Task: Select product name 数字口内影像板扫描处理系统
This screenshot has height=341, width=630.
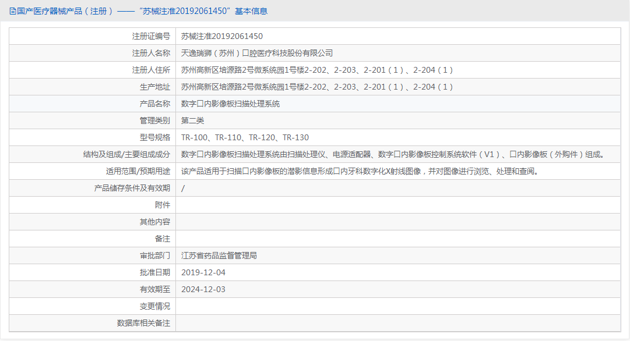Action: click(x=230, y=104)
